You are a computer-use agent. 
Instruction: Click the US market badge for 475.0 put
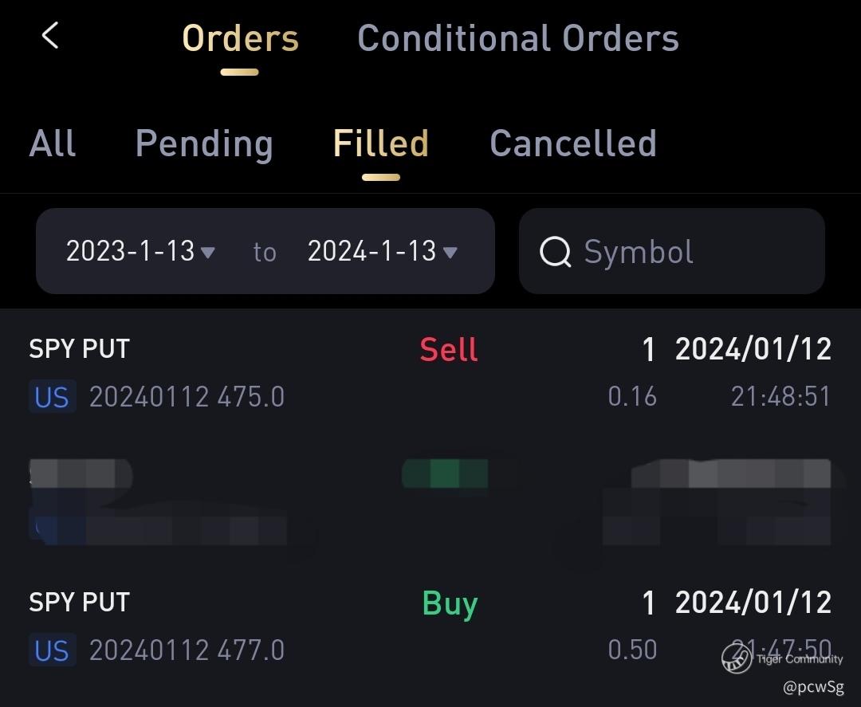click(x=52, y=396)
